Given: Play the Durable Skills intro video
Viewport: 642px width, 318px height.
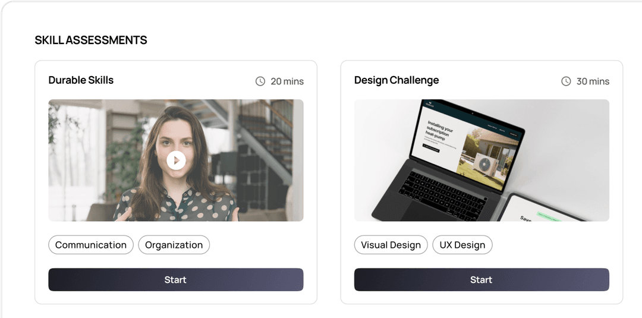Looking at the screenshot, I should click(176, 160).
